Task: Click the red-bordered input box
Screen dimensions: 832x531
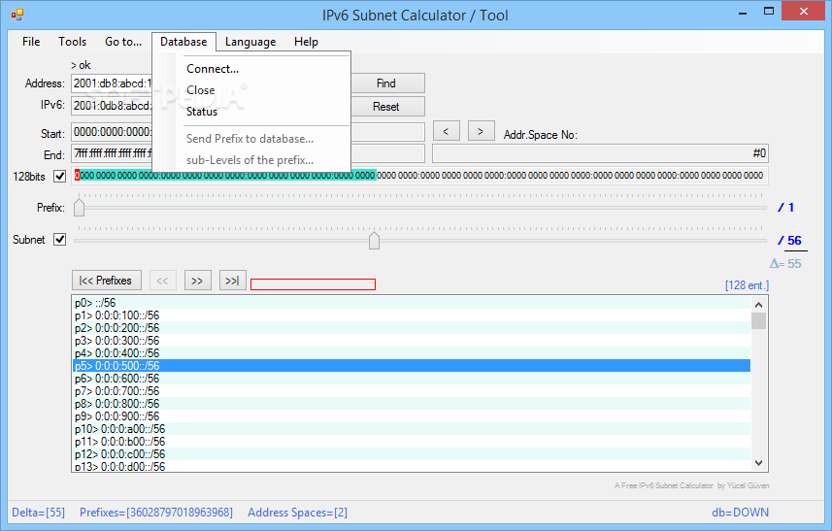Action: (x=313, y=284)
